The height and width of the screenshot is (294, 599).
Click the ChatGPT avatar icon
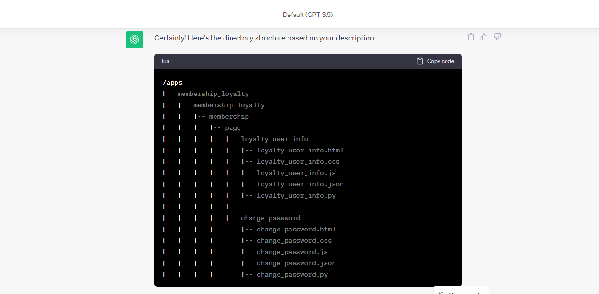(135, 40)
